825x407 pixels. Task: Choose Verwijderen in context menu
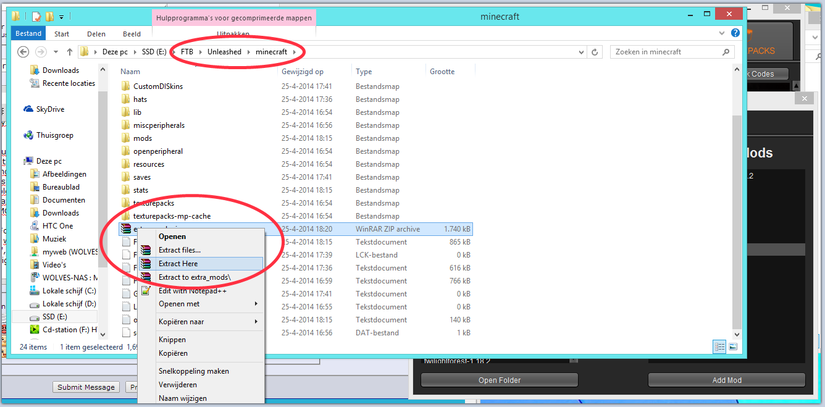[x=202, y=385]
